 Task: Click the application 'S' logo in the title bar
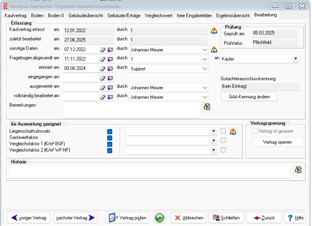(x=5, y=6)
